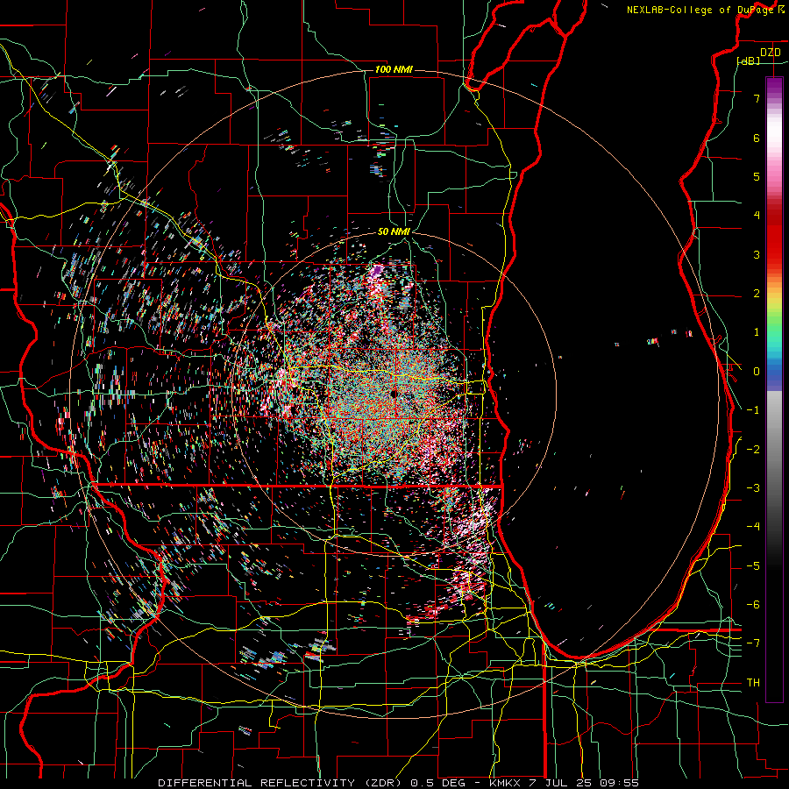Click the 1 value on the color scale
The height and width of the screenshot is (789, 789).
[757, 332]
